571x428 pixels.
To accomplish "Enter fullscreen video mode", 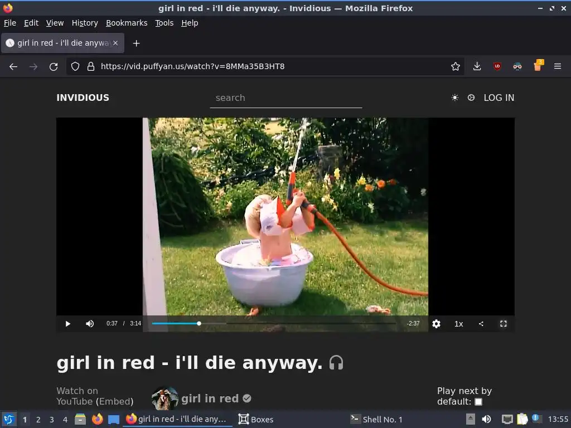I will point(504,324).
